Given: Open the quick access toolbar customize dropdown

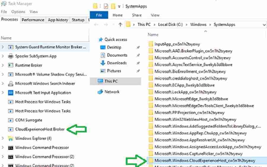Looking at the screenshot, I should [x=119, y=7].
